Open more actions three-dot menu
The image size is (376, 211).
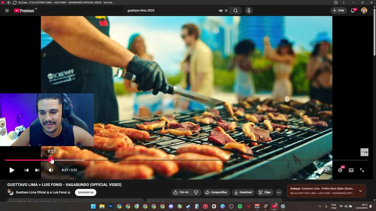pos(279,192)
